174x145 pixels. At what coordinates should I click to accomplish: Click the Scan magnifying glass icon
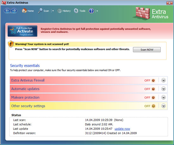click(x=40, y=11)
